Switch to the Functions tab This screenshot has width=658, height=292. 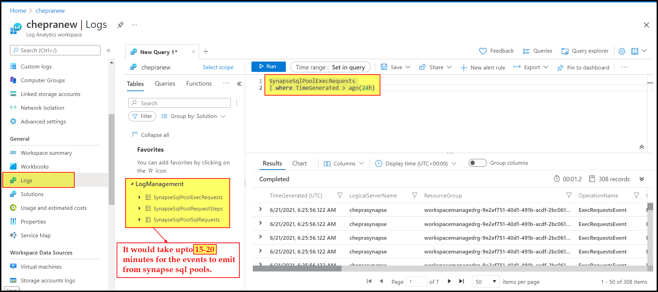199,84
